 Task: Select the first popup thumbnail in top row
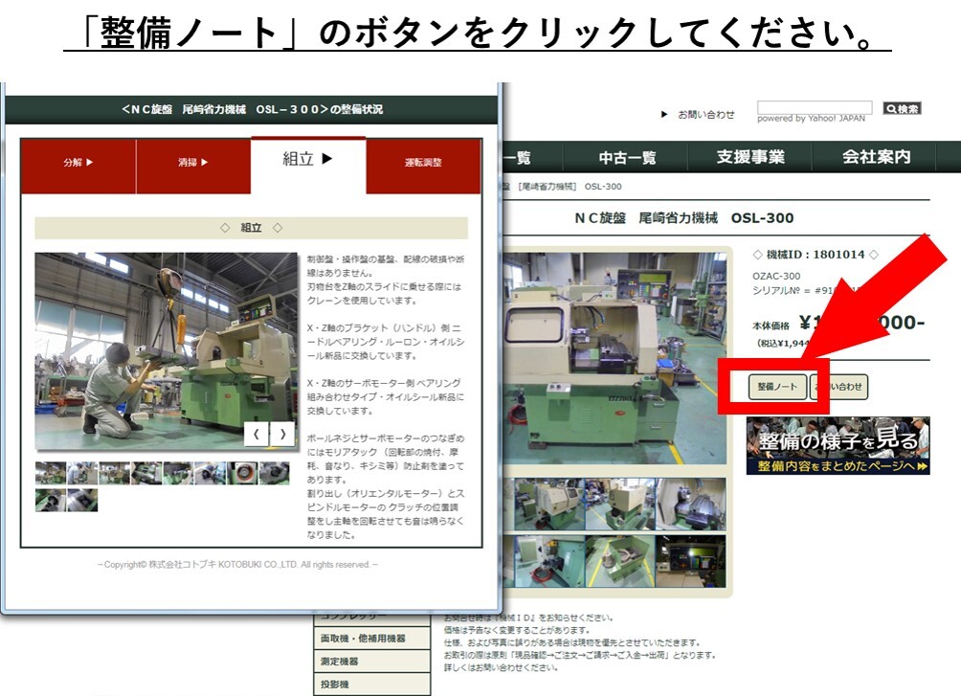pyautogui.click(x=51, y=473)
